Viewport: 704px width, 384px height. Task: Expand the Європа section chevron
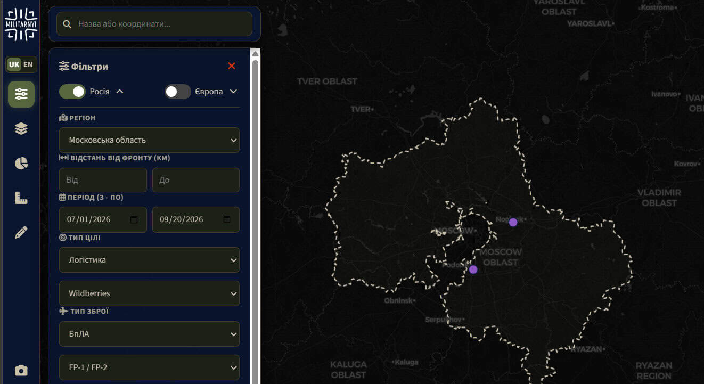pyautogui.click(x=233, y=92)
